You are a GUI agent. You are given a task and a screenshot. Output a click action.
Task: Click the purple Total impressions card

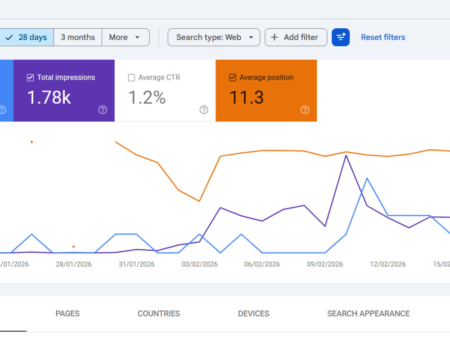[64, 91]
